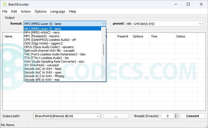Select WV (WavPack) - wavpack option
This screenshot has height=128, width=208.
[x=62, y=65]
